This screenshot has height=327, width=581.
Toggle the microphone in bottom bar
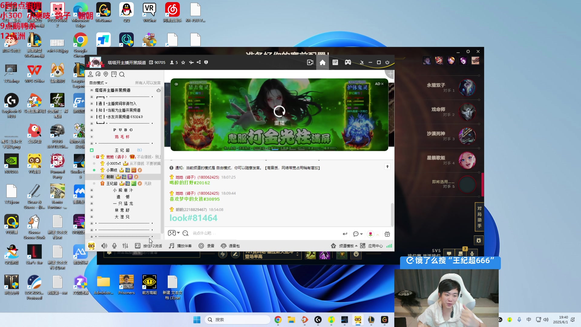114,246
